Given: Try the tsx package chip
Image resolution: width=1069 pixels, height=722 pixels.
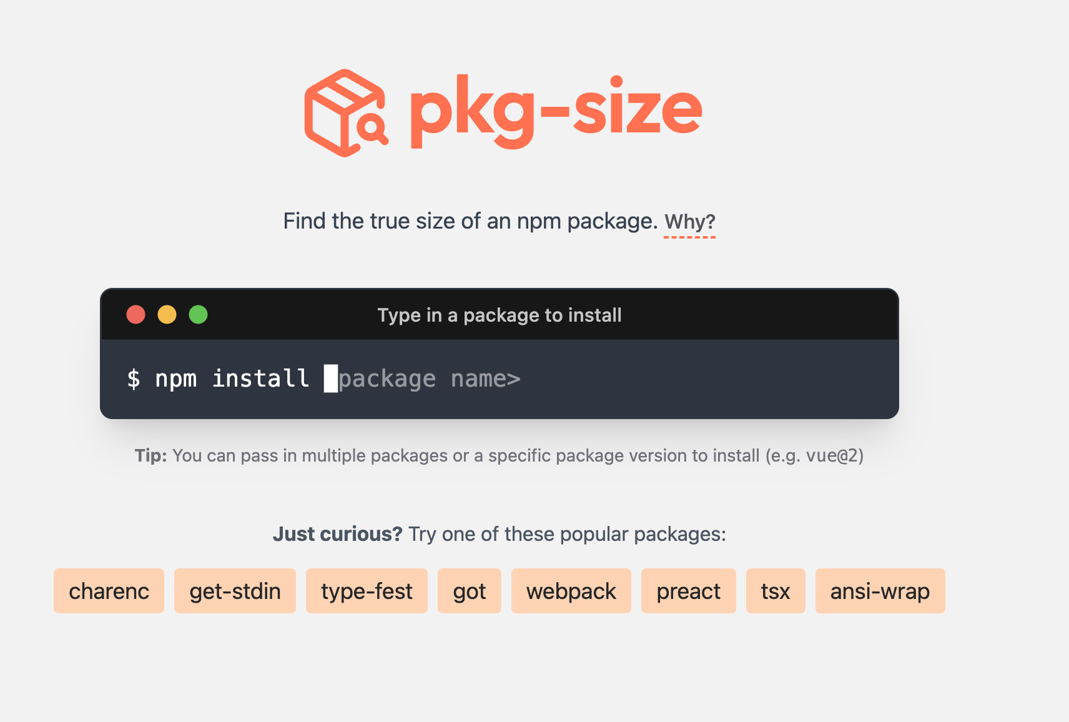Looking at the screenshot, I should pos(775,591).
